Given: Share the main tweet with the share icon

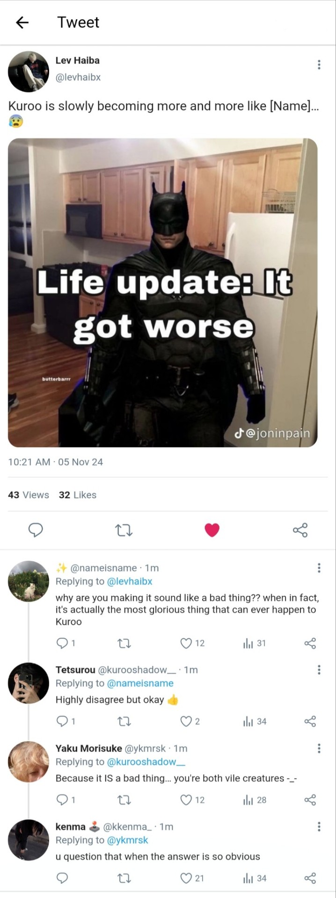Looking at the screenshot, I should 300,530.
